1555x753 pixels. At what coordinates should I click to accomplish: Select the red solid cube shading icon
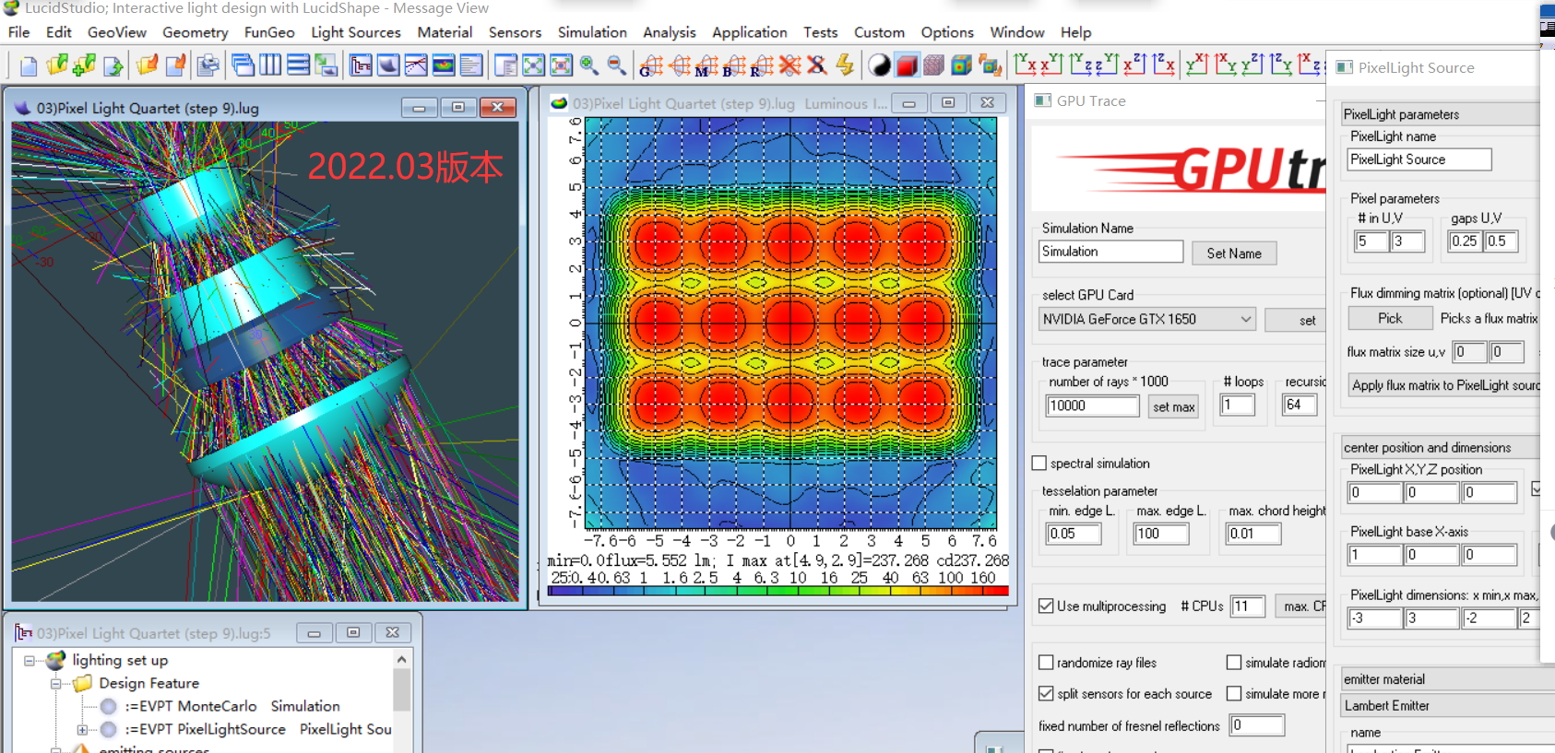pyautogui.click(x=907, y=65)
